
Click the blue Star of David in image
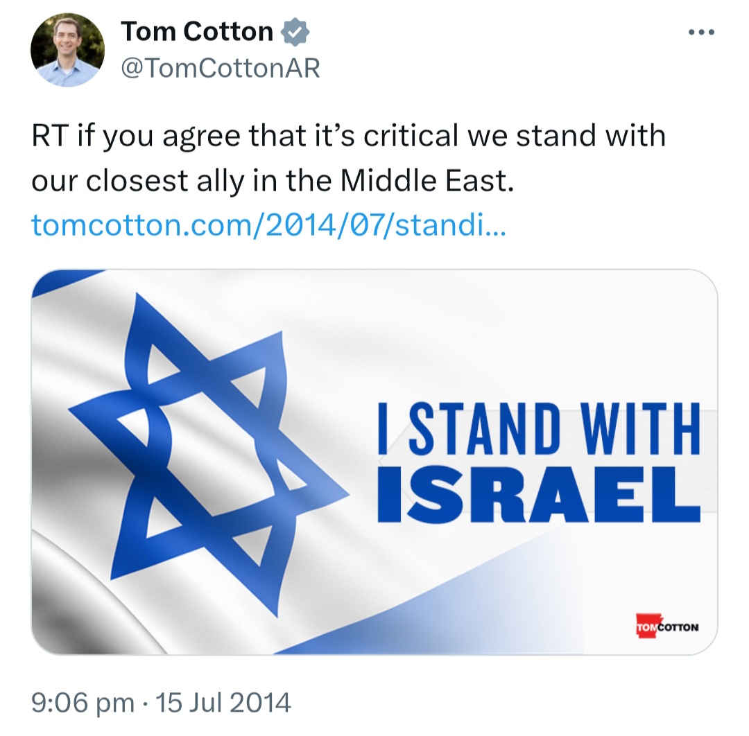pos(207,455)
